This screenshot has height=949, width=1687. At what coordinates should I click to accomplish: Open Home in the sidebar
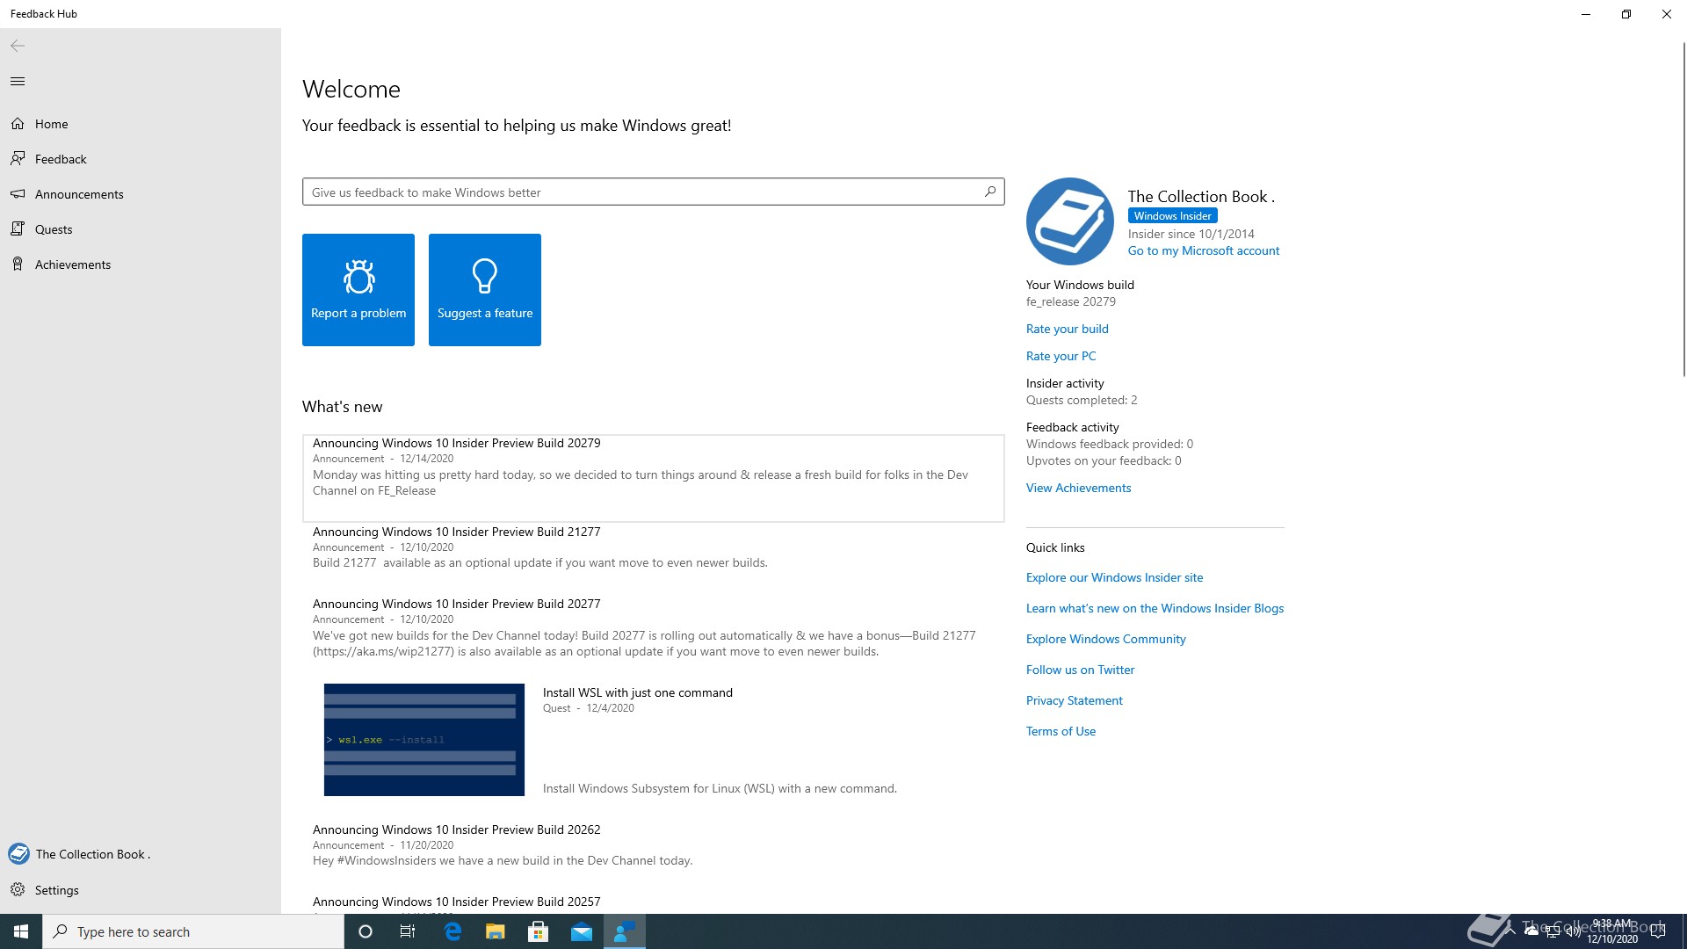51,124
